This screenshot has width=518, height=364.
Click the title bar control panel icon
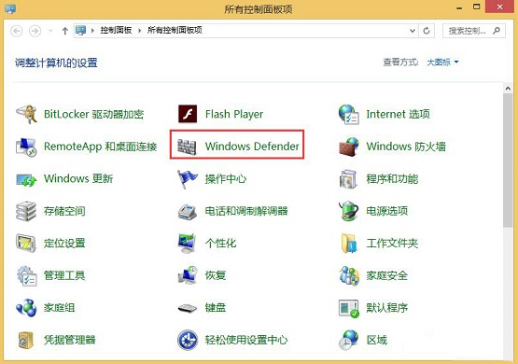point(10,8)
